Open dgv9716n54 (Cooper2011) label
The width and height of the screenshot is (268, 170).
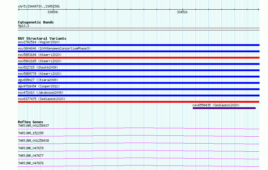39,86
